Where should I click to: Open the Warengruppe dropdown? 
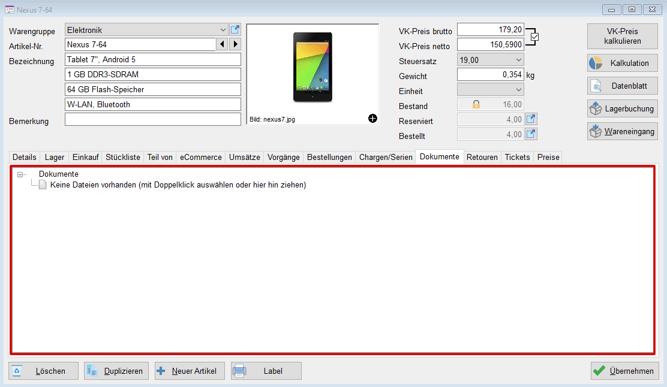click(x=223, y=30)
